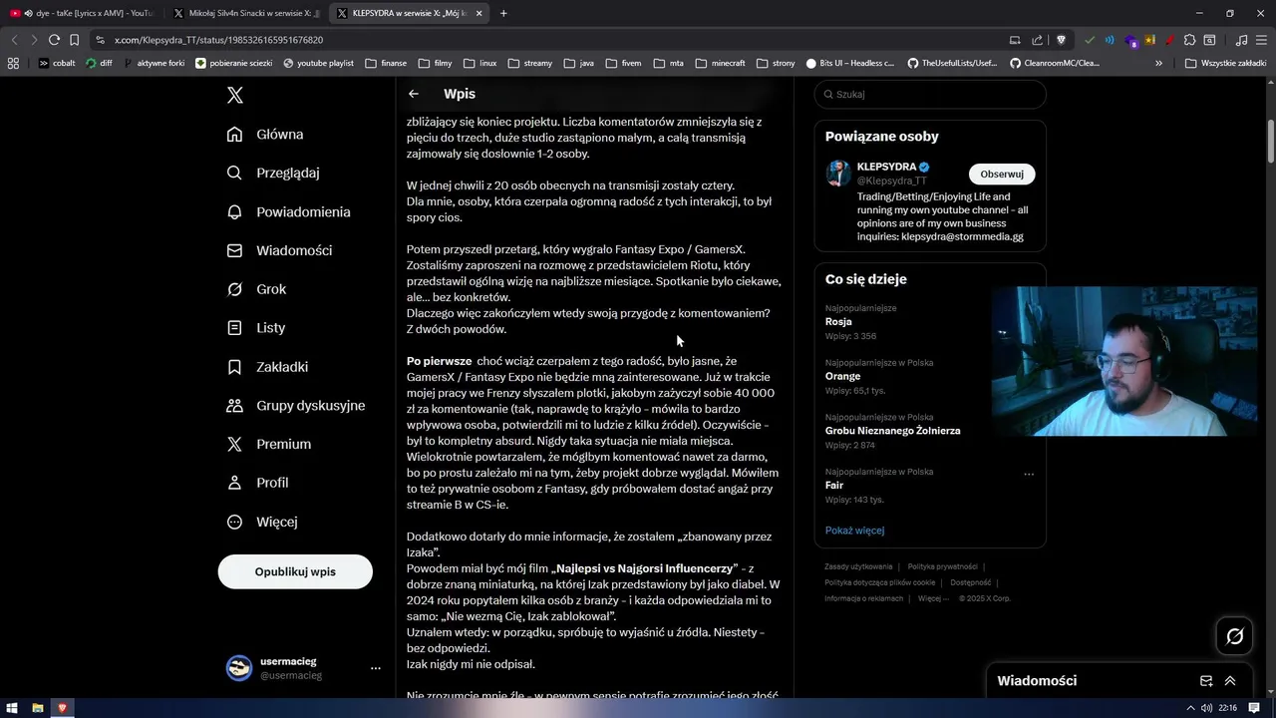Compose a new message in the Wiadomości drawer

1205,681
